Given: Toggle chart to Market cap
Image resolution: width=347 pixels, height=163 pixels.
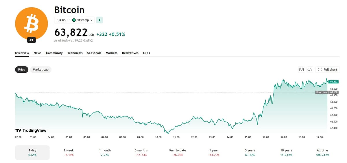Looking at the screenshot, I should (40, 70).
